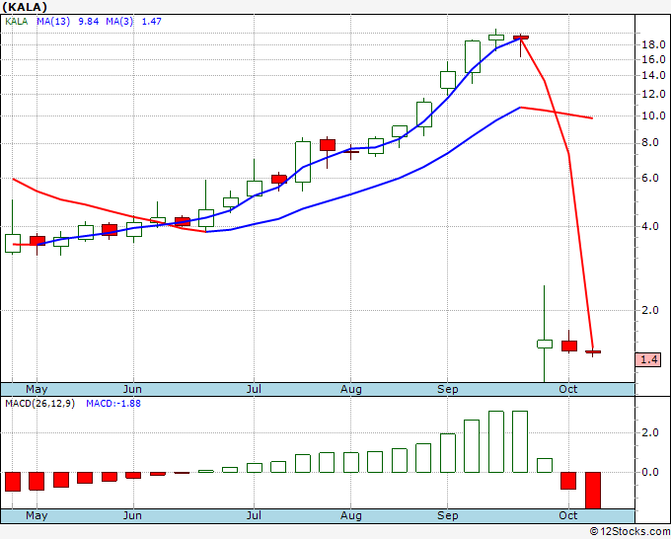The height and width of the screenshot is (539, 671).
Task: Click Aug on the MACD chart axis
Action: 351,516
